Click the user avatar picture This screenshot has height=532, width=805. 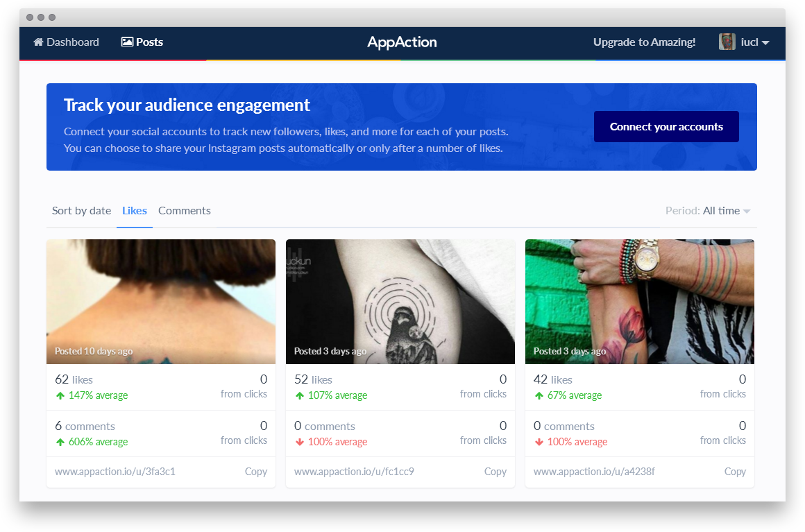[x=727, y=42]
